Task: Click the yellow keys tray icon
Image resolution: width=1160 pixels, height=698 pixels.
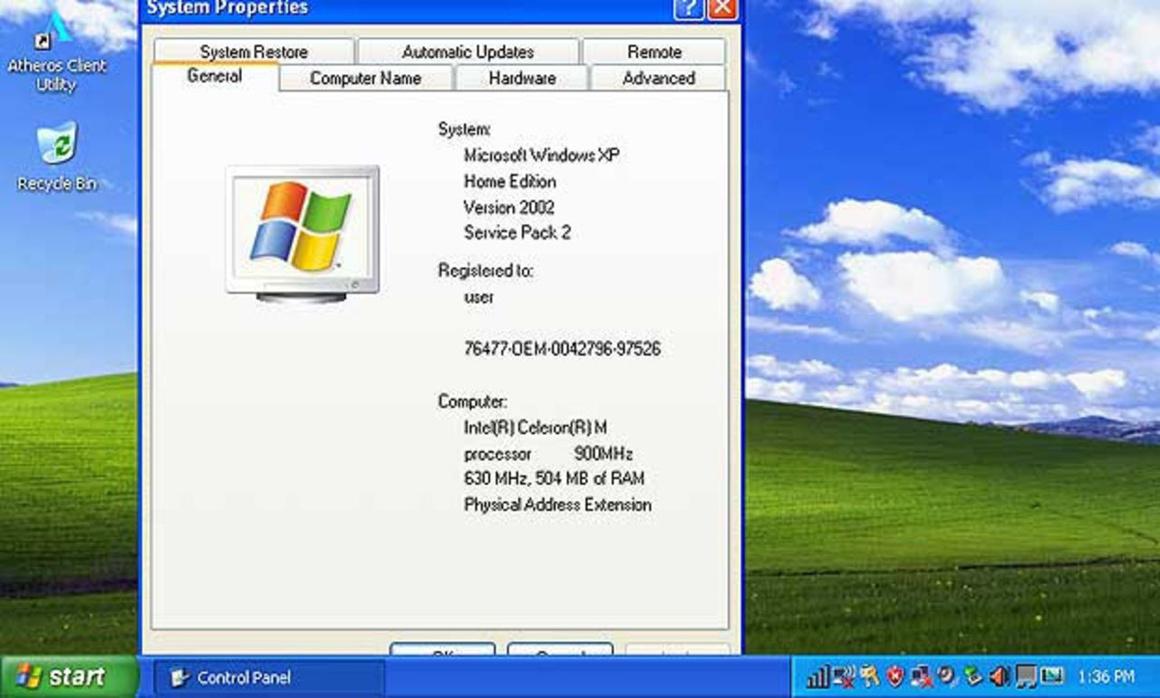Action: pos(869,676)
